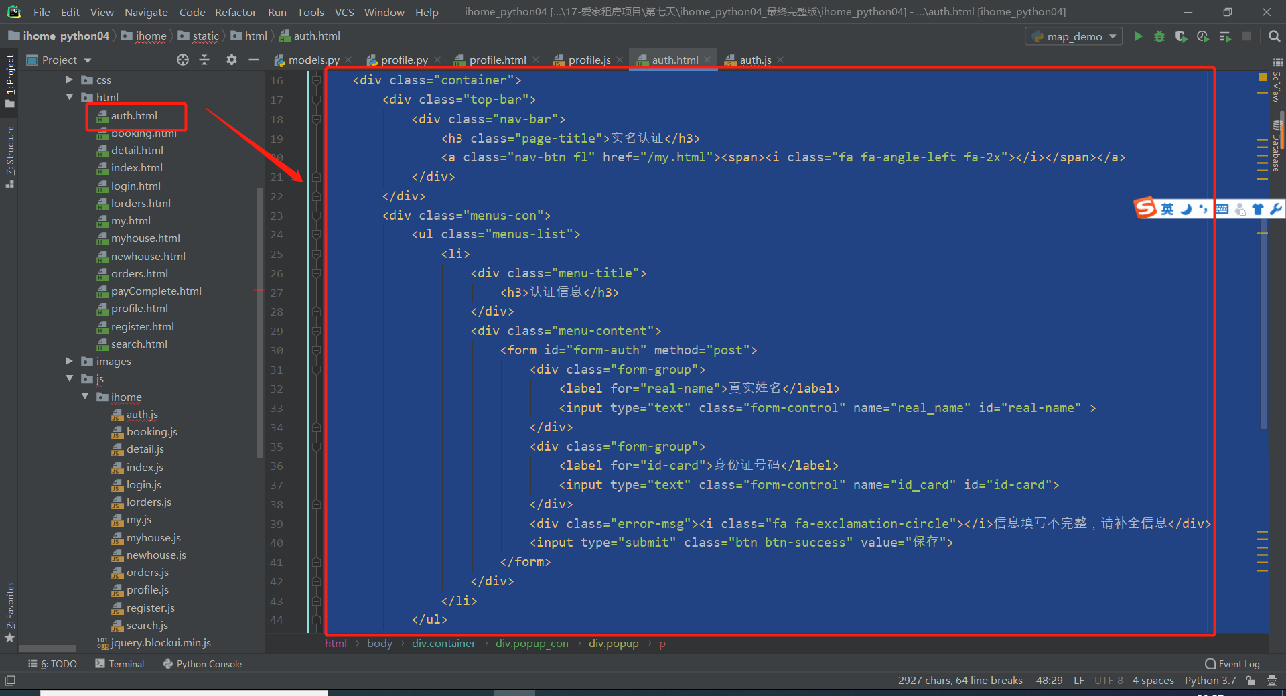Open the Structure tool window
The image size is (1286, 696).
(9, 157)
